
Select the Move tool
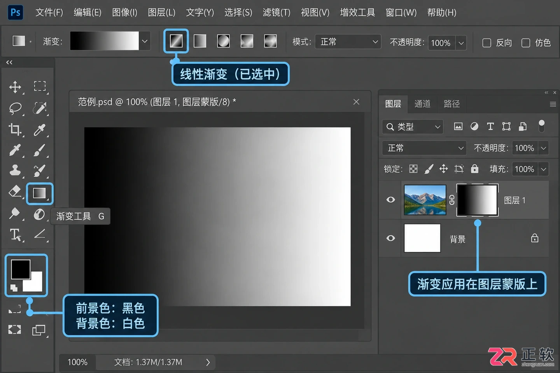point(15,87)
